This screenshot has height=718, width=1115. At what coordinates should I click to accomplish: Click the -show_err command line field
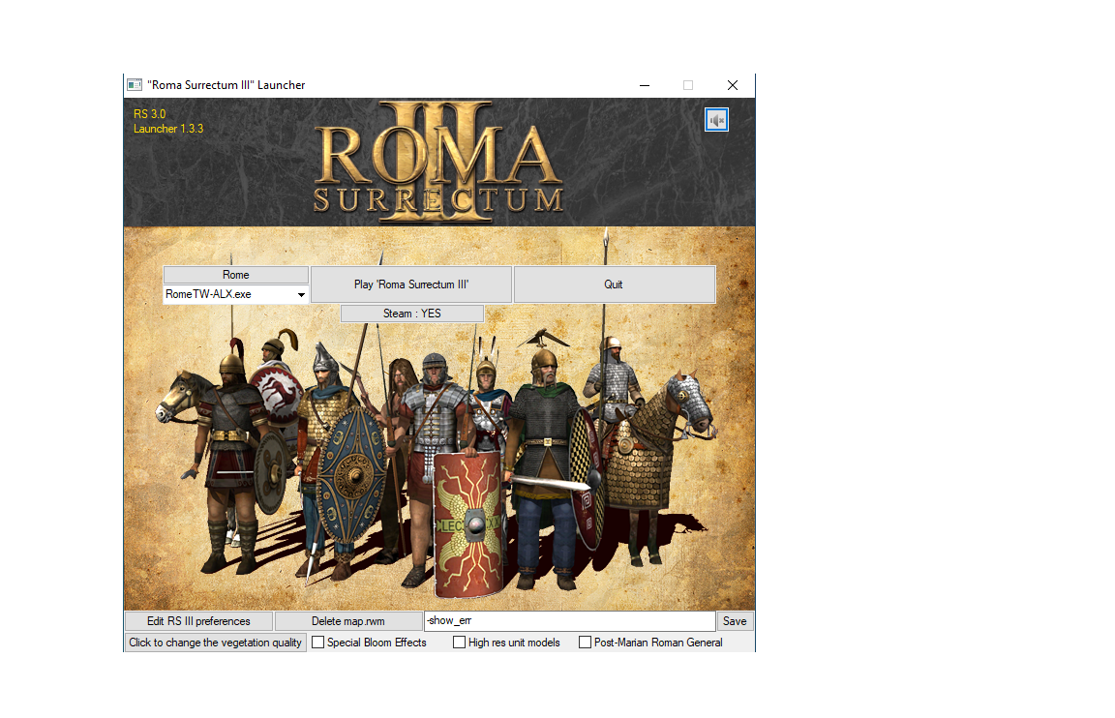pos(569,621)
